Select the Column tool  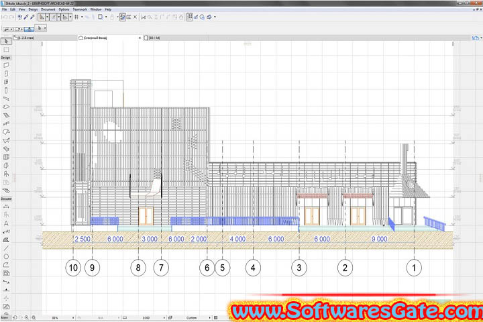pos(6,91)
